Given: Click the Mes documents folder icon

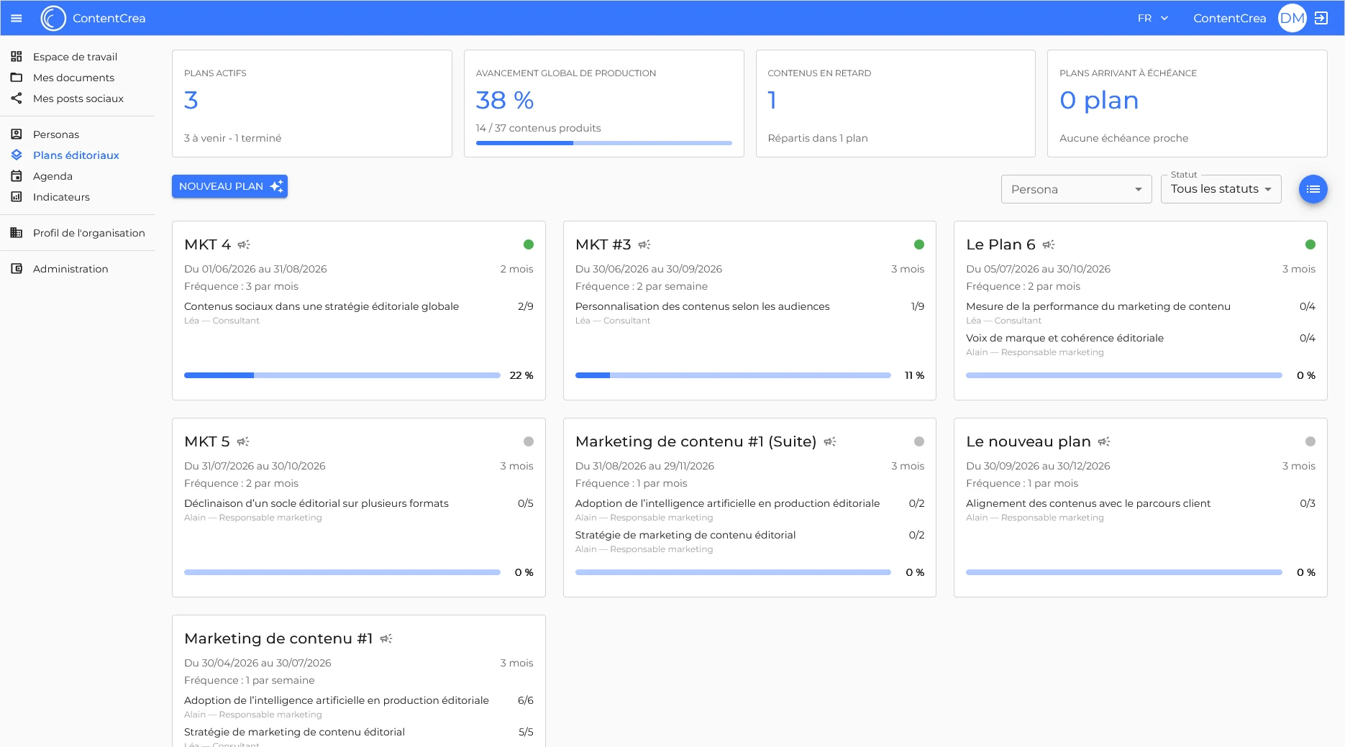Looking at the screenshot, I should pyautogui.click(x=17, y=77).
